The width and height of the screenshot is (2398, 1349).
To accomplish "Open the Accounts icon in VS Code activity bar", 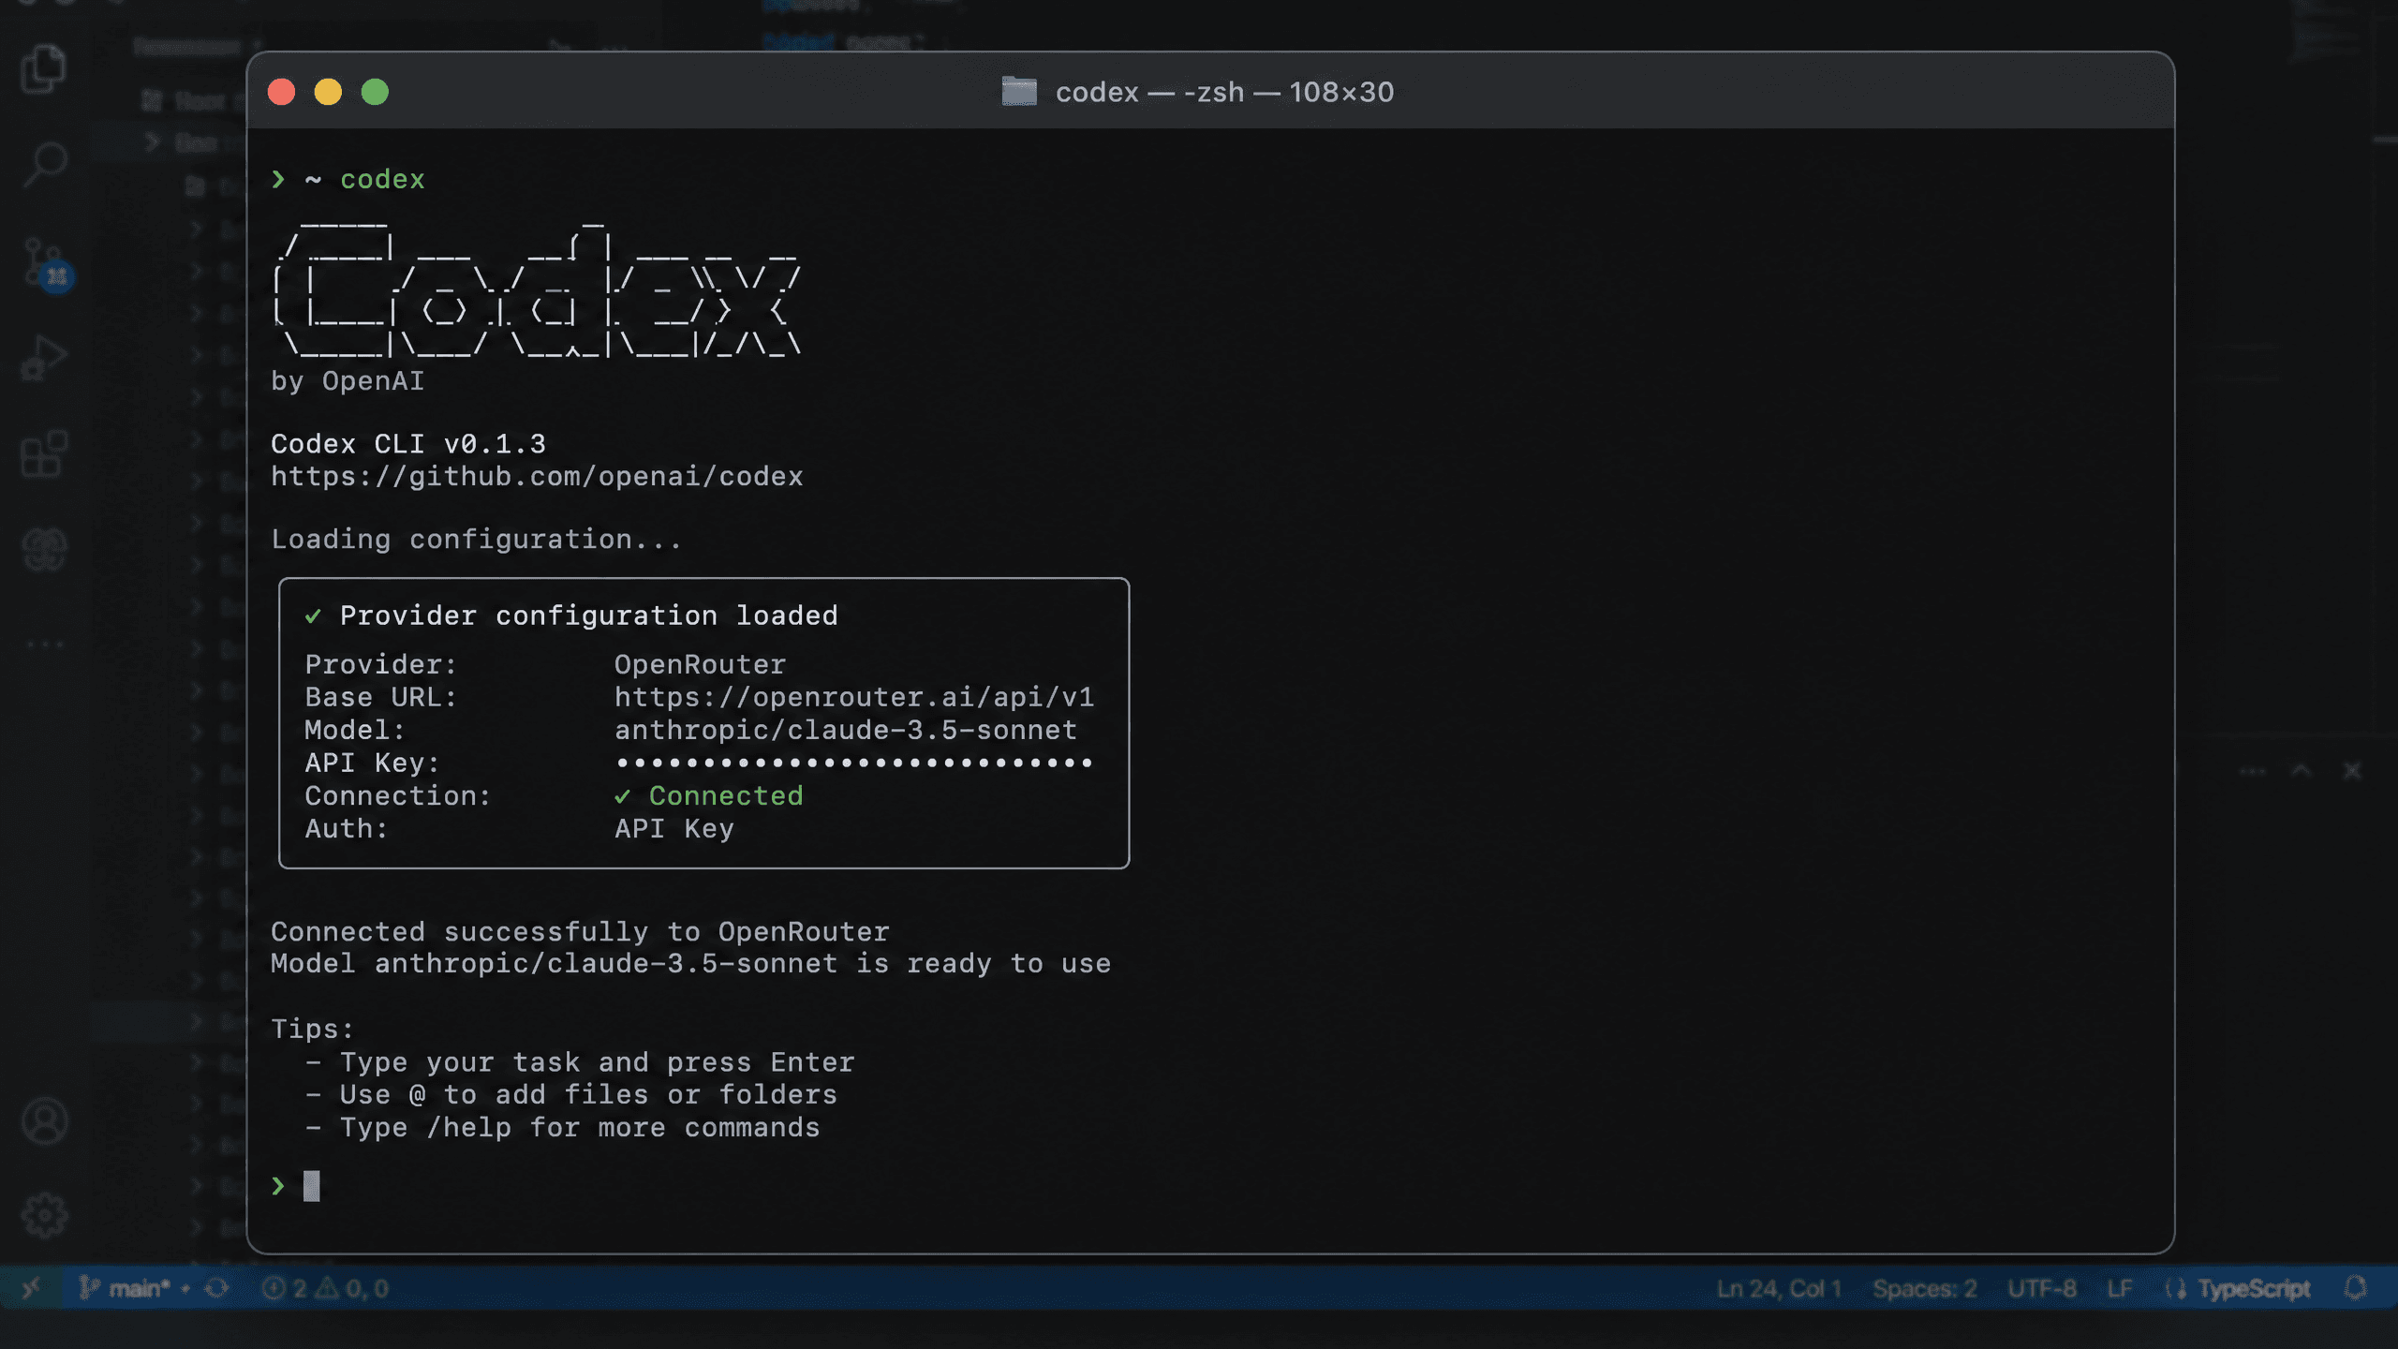I will (44, 1121).
